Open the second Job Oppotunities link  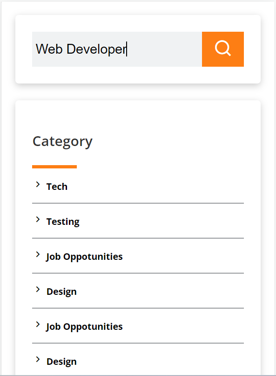point(84,327)
